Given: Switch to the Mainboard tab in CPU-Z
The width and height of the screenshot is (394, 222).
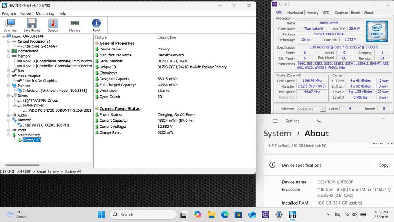Looking at the screenshot, I should [x=295, y=13].
